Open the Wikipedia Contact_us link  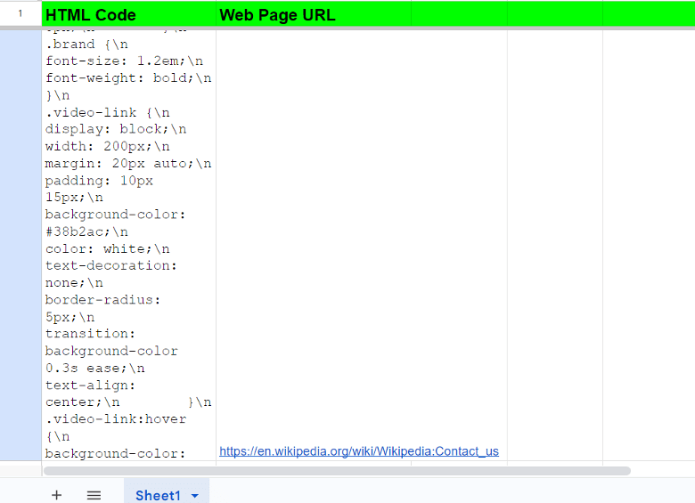(358, 451)
